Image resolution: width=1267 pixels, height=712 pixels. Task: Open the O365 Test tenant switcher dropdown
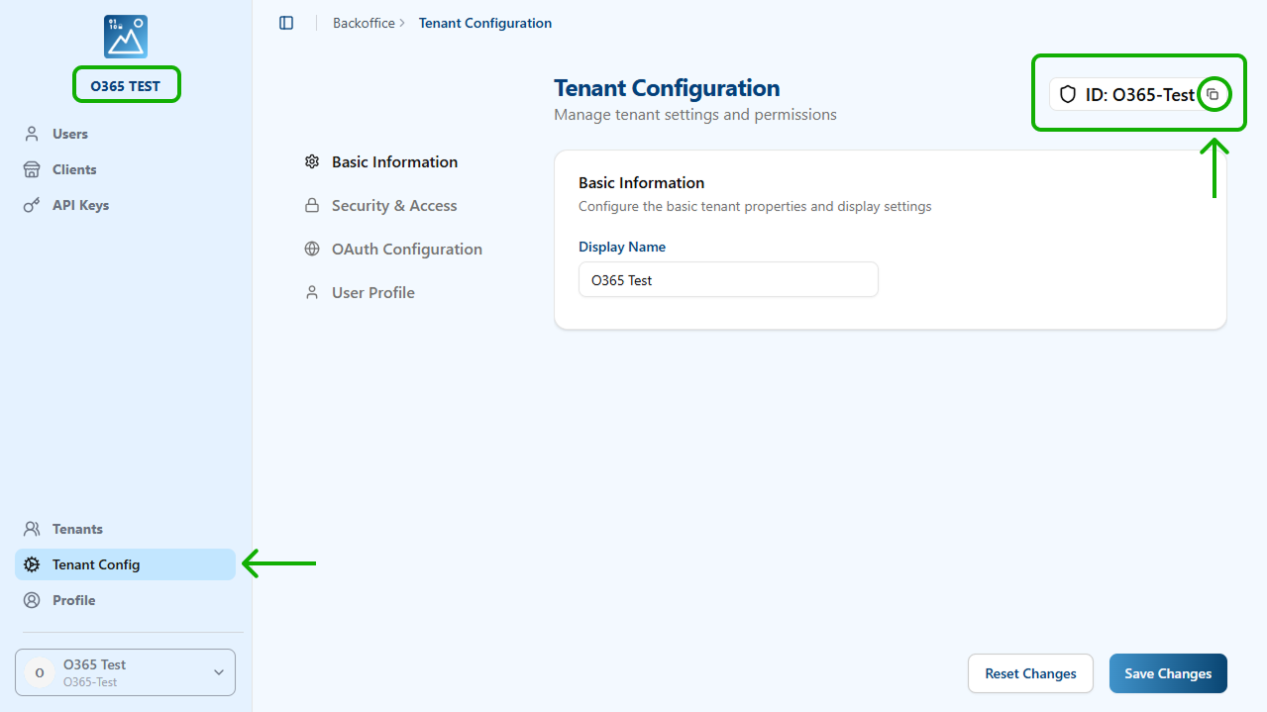click(125, 672)
